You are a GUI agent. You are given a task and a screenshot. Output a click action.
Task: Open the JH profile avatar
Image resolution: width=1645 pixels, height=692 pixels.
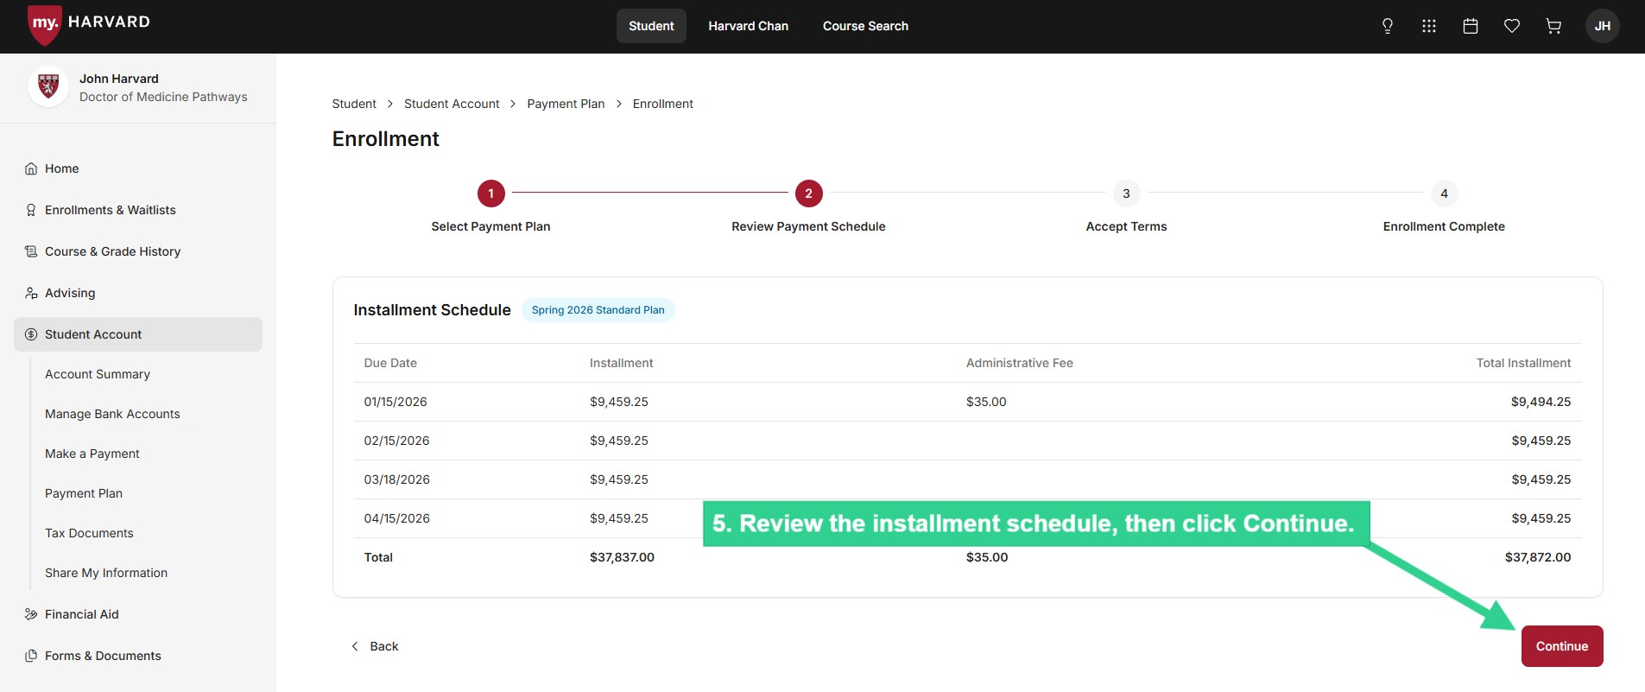pos(1603,26)
